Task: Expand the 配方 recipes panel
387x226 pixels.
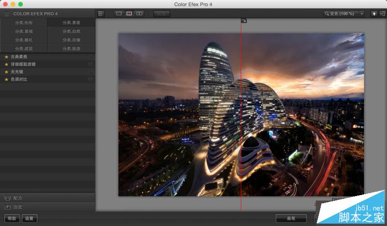Action: click(x=47, y=198)
